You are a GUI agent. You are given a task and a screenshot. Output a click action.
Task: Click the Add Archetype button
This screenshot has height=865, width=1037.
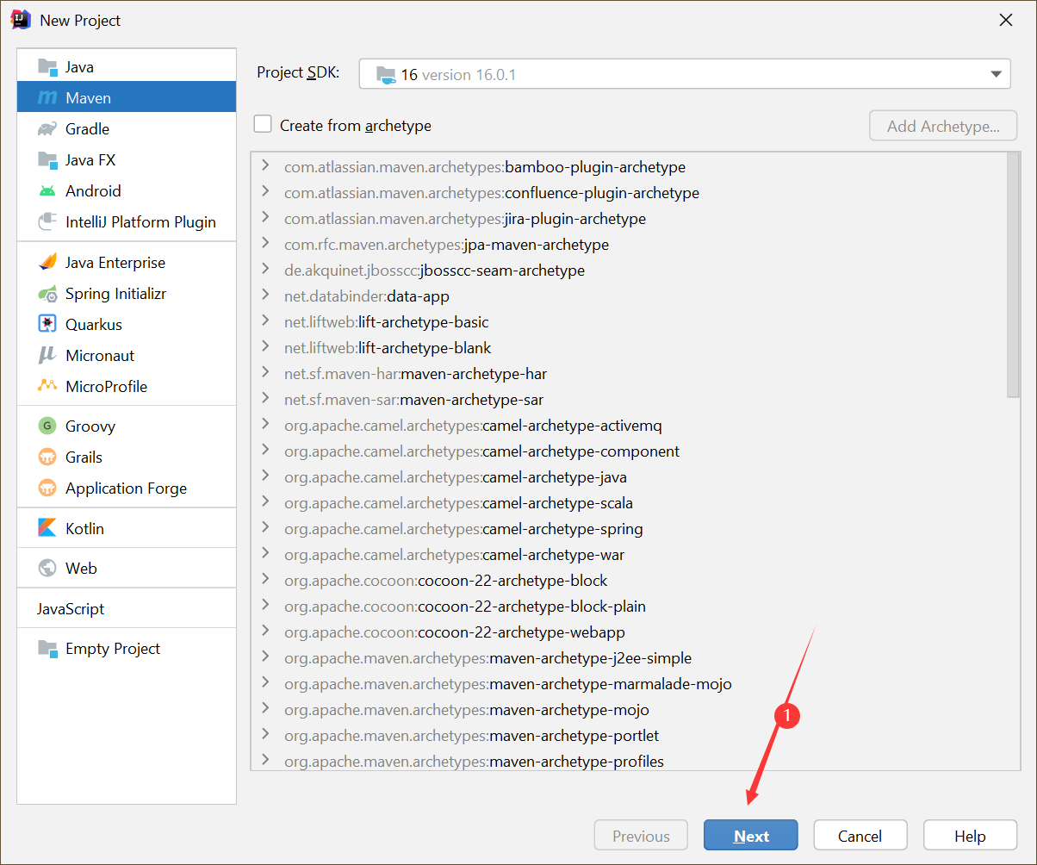(943, 126)
